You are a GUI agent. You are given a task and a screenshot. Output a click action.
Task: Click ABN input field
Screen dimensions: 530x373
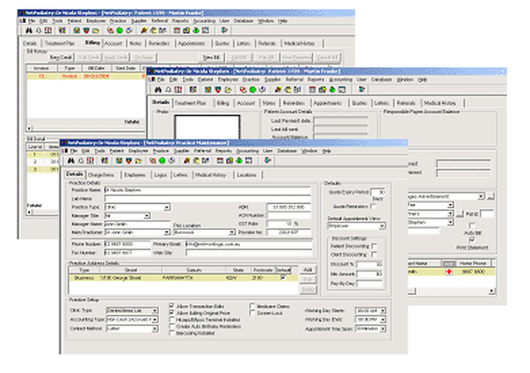(289, 207)
